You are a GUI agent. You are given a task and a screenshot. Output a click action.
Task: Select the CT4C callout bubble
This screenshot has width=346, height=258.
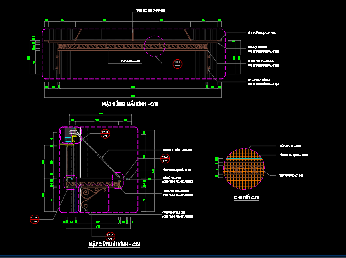[x=165, y=158]
